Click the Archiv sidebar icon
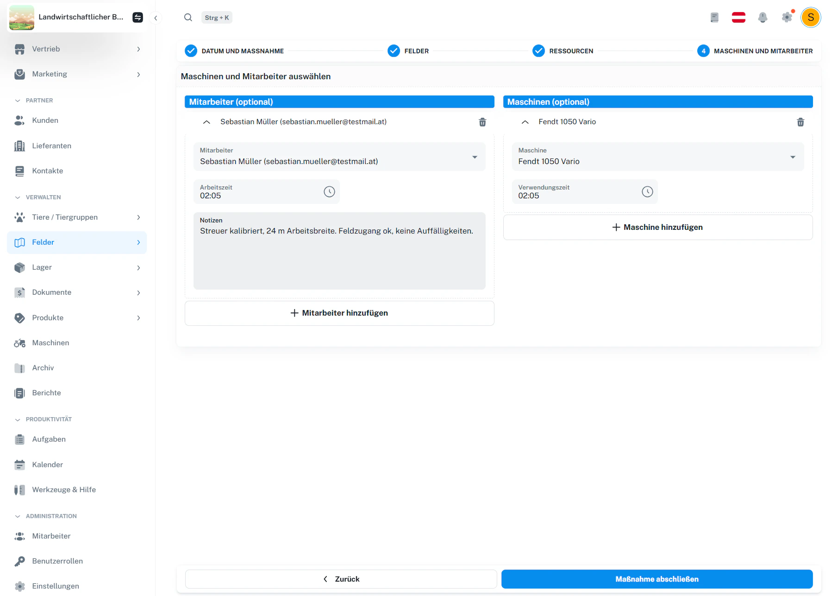 19,368
